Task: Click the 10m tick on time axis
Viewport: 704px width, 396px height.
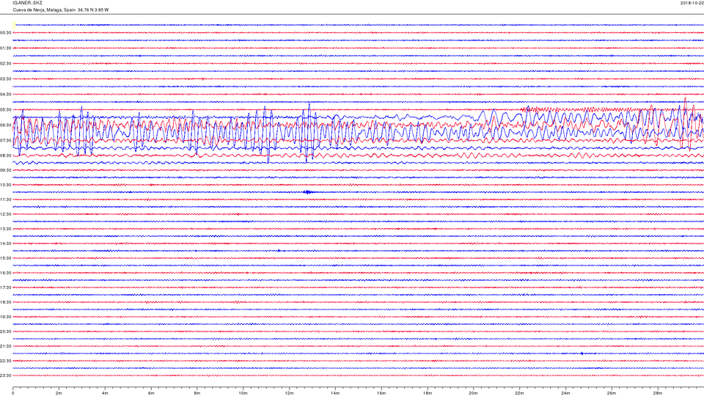Action: coord(243,393)
